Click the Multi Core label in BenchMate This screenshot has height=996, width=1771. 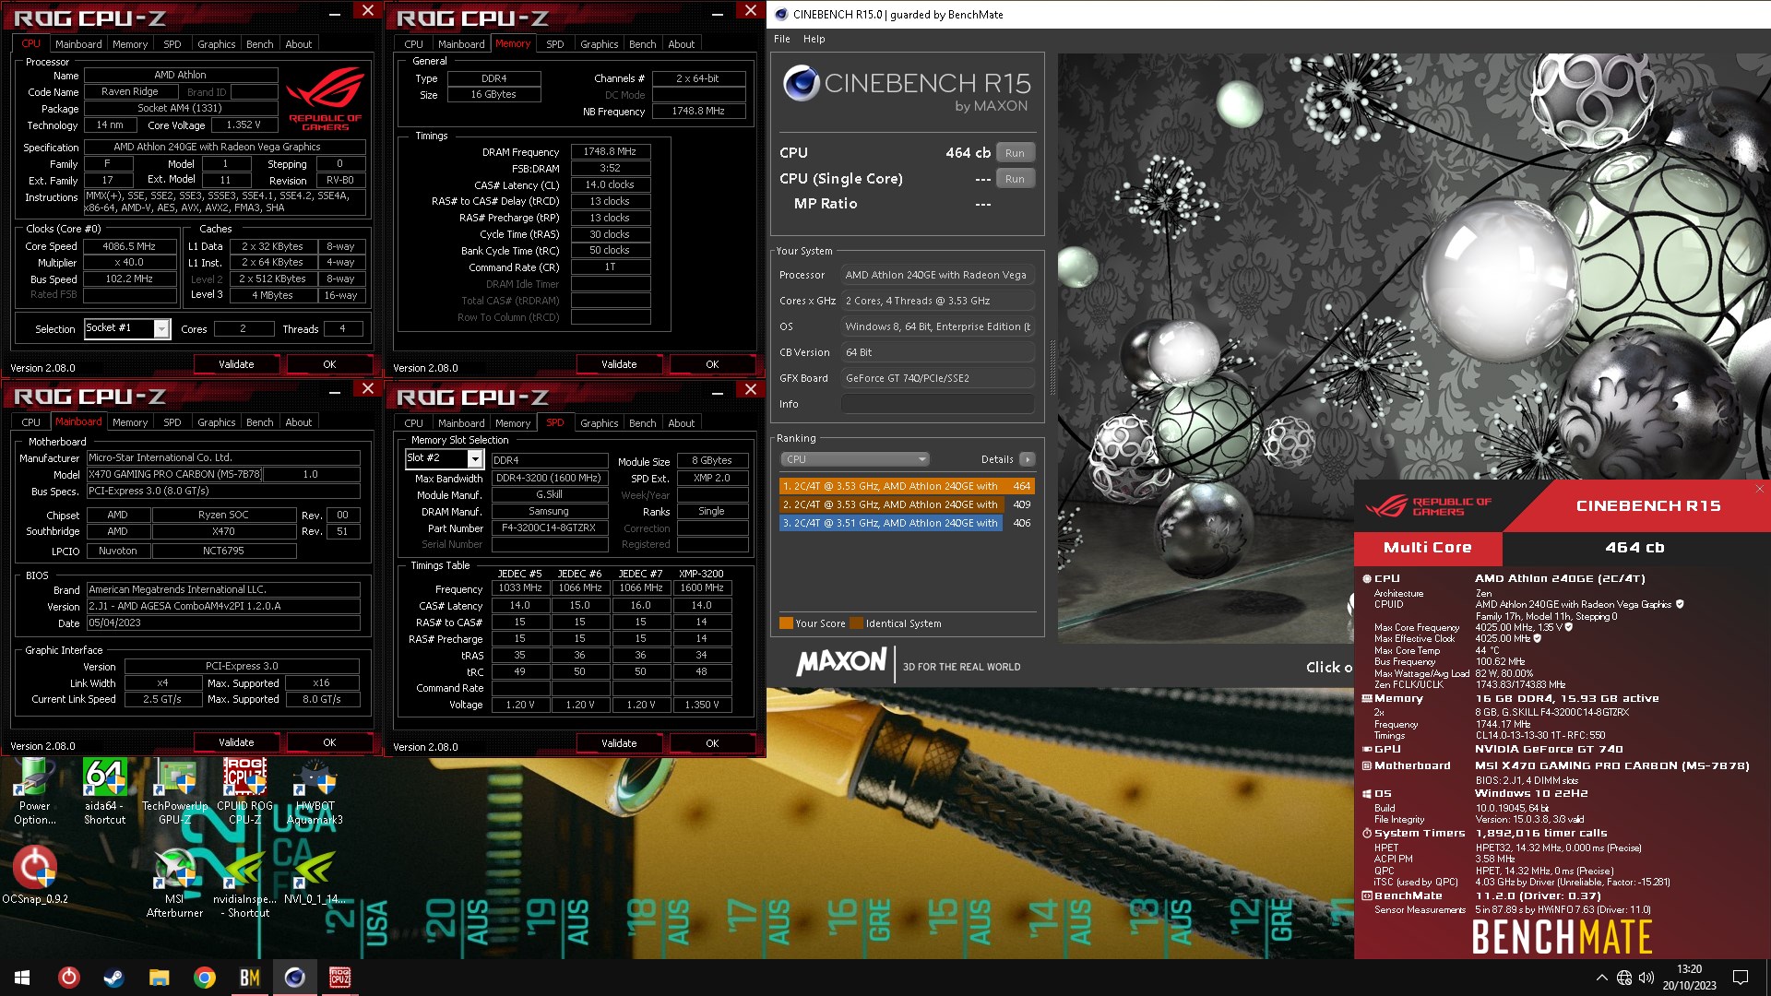tap(1427, 548)
